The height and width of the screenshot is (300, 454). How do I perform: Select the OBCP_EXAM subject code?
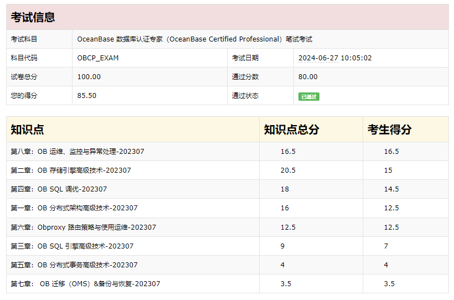point(98,58)
